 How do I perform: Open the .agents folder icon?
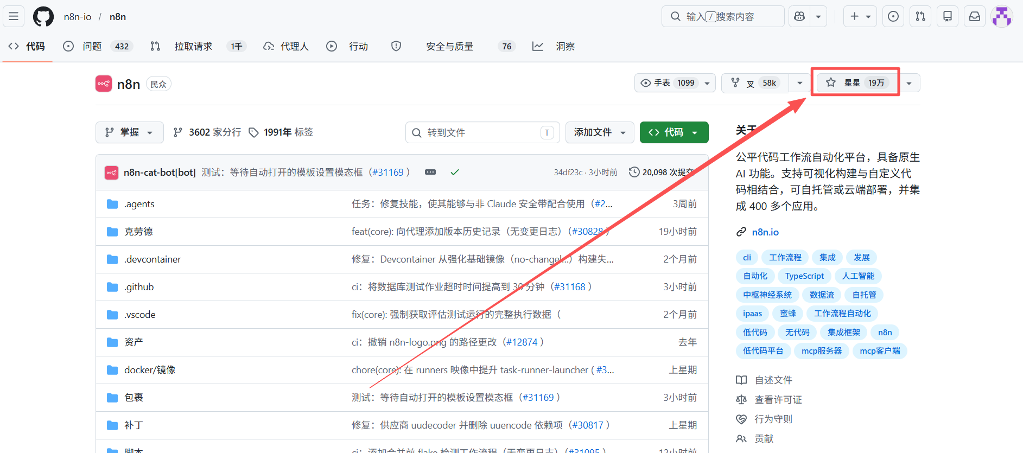pos(112,204)
